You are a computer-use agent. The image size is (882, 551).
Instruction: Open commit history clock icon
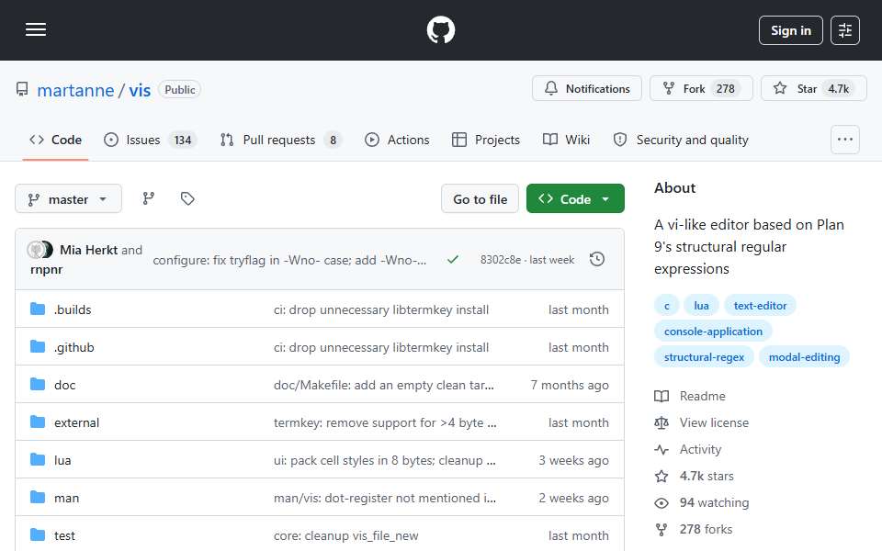[597, 259]
